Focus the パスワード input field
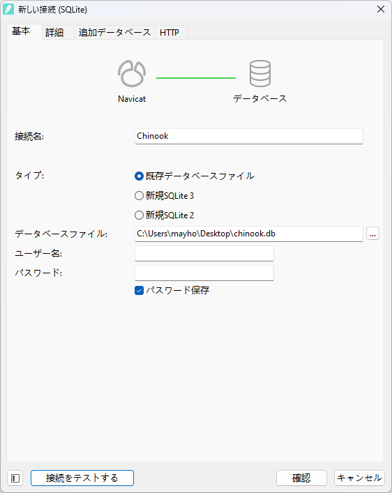 204,273
